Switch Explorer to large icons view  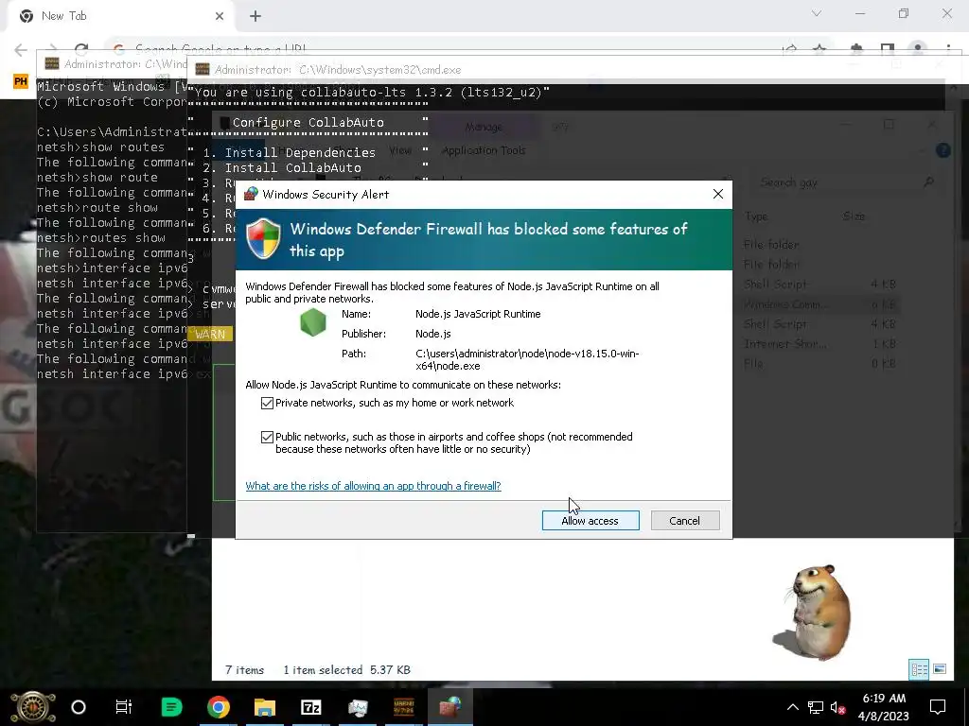pos(940,669)
